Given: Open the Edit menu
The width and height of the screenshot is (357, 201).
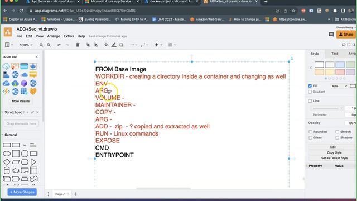Looking at the screenshot, I should pos(28,36).
